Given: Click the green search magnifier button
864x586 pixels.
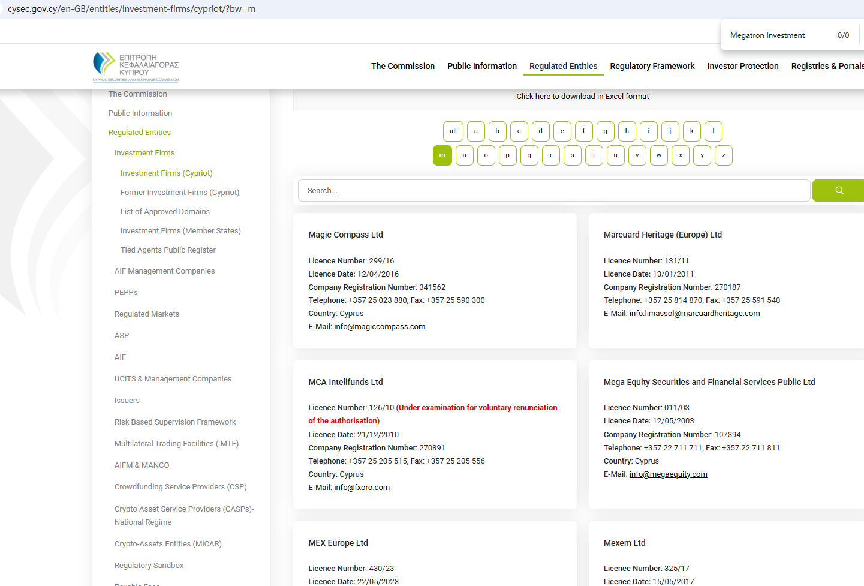Looking at the screenshot, I should click(x=838, y=190).
